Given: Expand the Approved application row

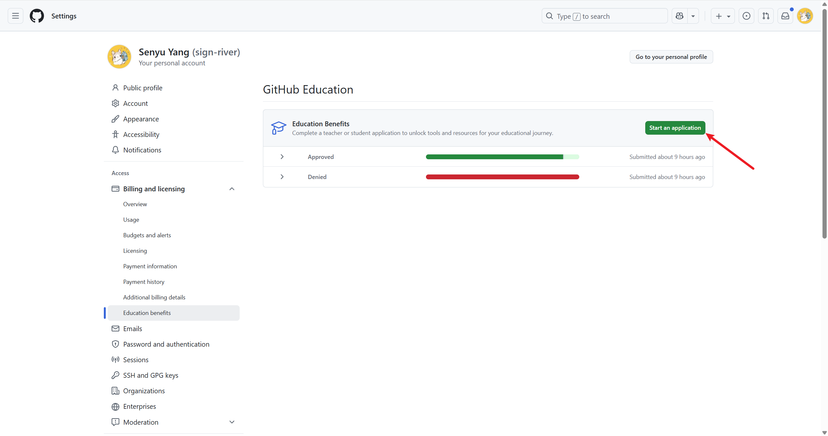Looking at the screenshot, I should 282,157.
